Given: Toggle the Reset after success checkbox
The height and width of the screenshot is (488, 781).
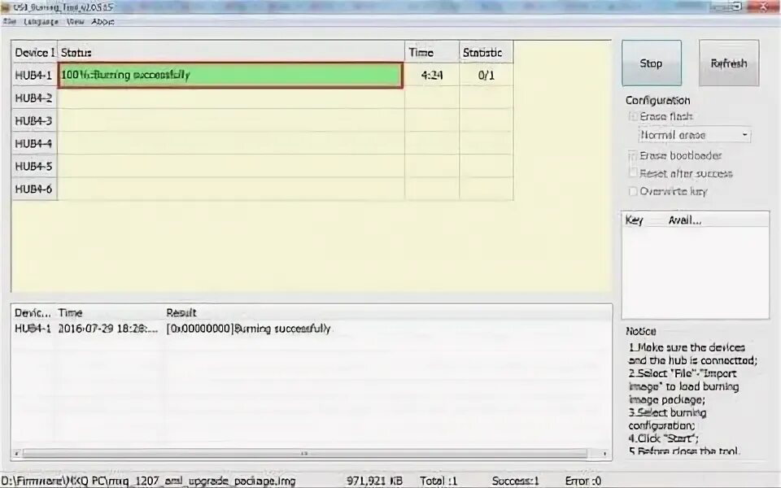Looking at the screenshot, I should point(633,173).
